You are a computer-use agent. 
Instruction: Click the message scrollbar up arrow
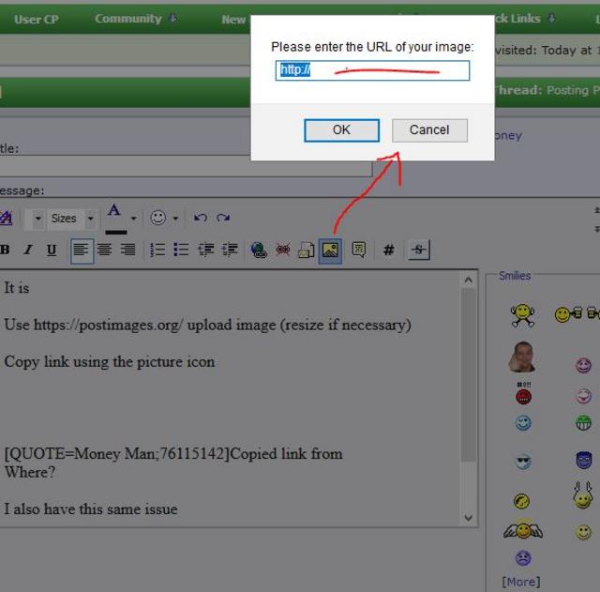point(468,280)
